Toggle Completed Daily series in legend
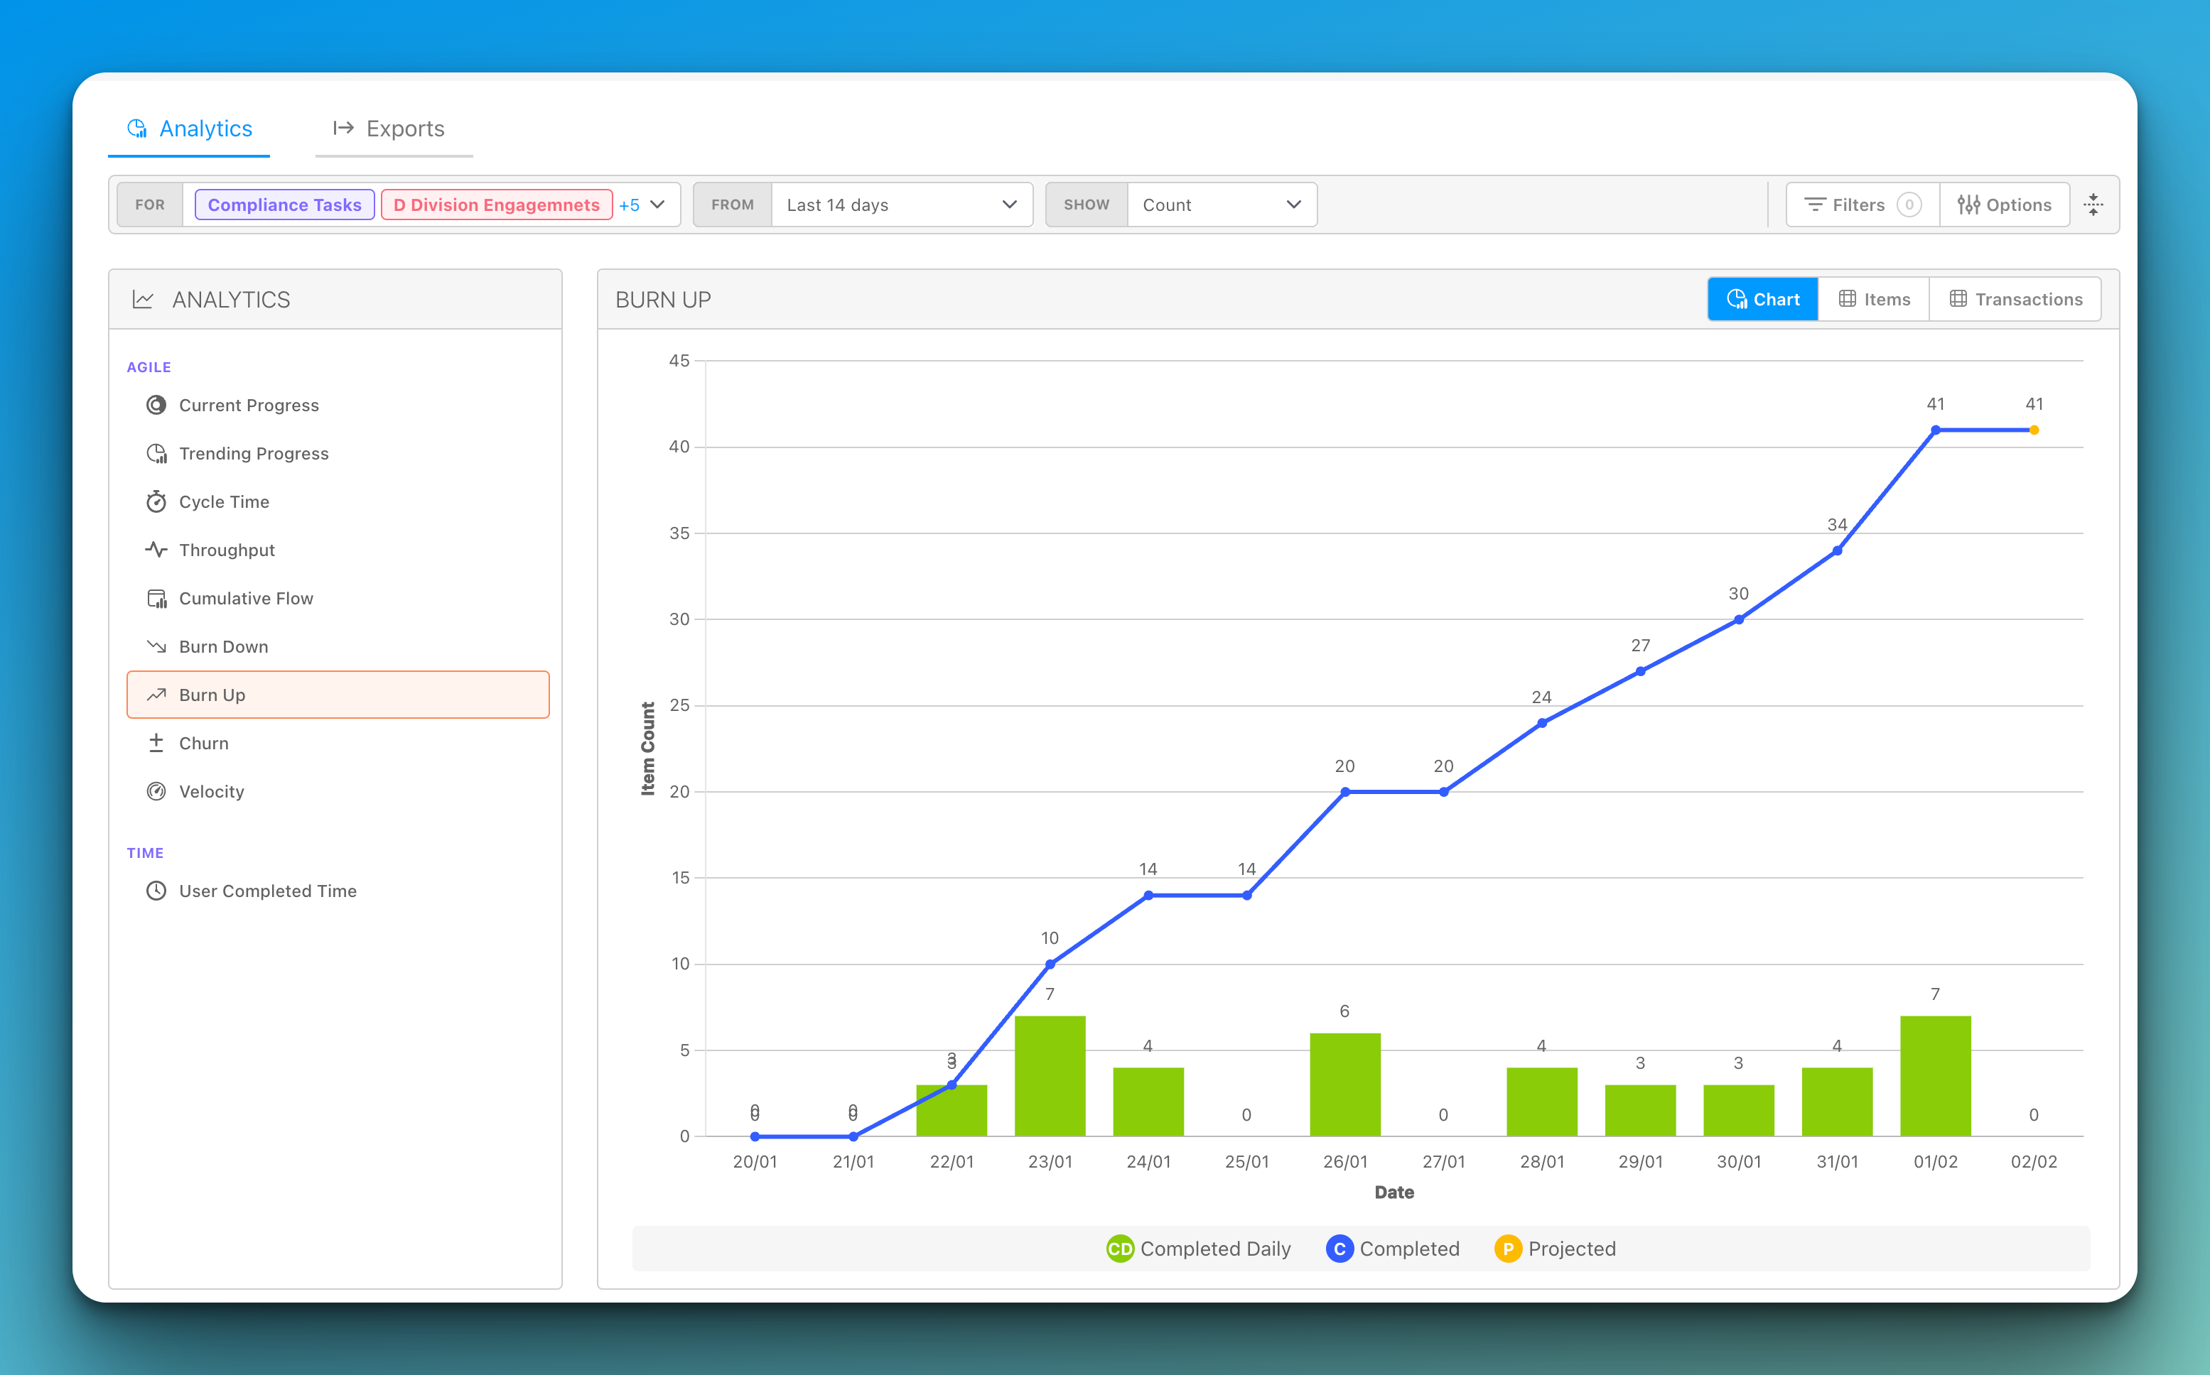 pos(1198,1249)
